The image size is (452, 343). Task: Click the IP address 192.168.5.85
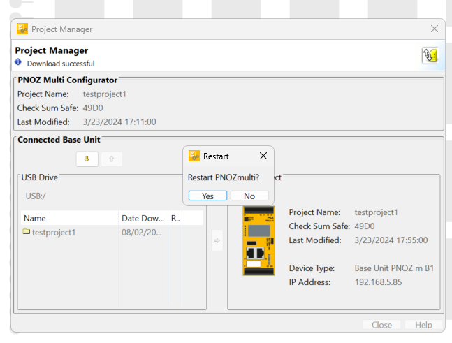pyautogui.click(x=378, y=282)
